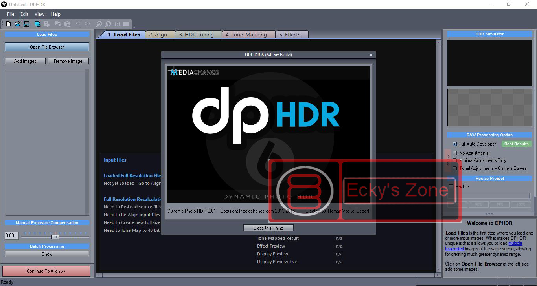Click the checkered preview thumbnail
The image size is (537, 286).
click(x=489, y=107)
